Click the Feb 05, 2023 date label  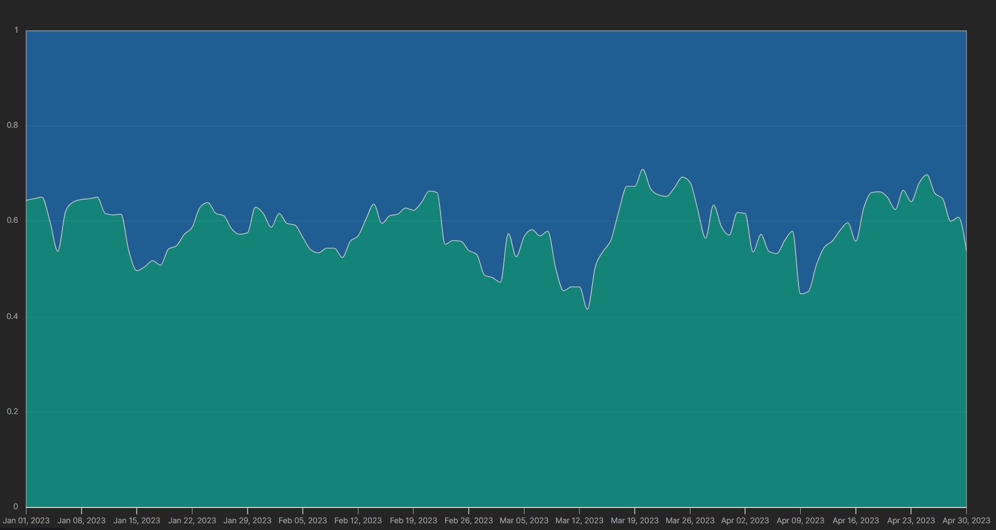[x=302, y=520]
